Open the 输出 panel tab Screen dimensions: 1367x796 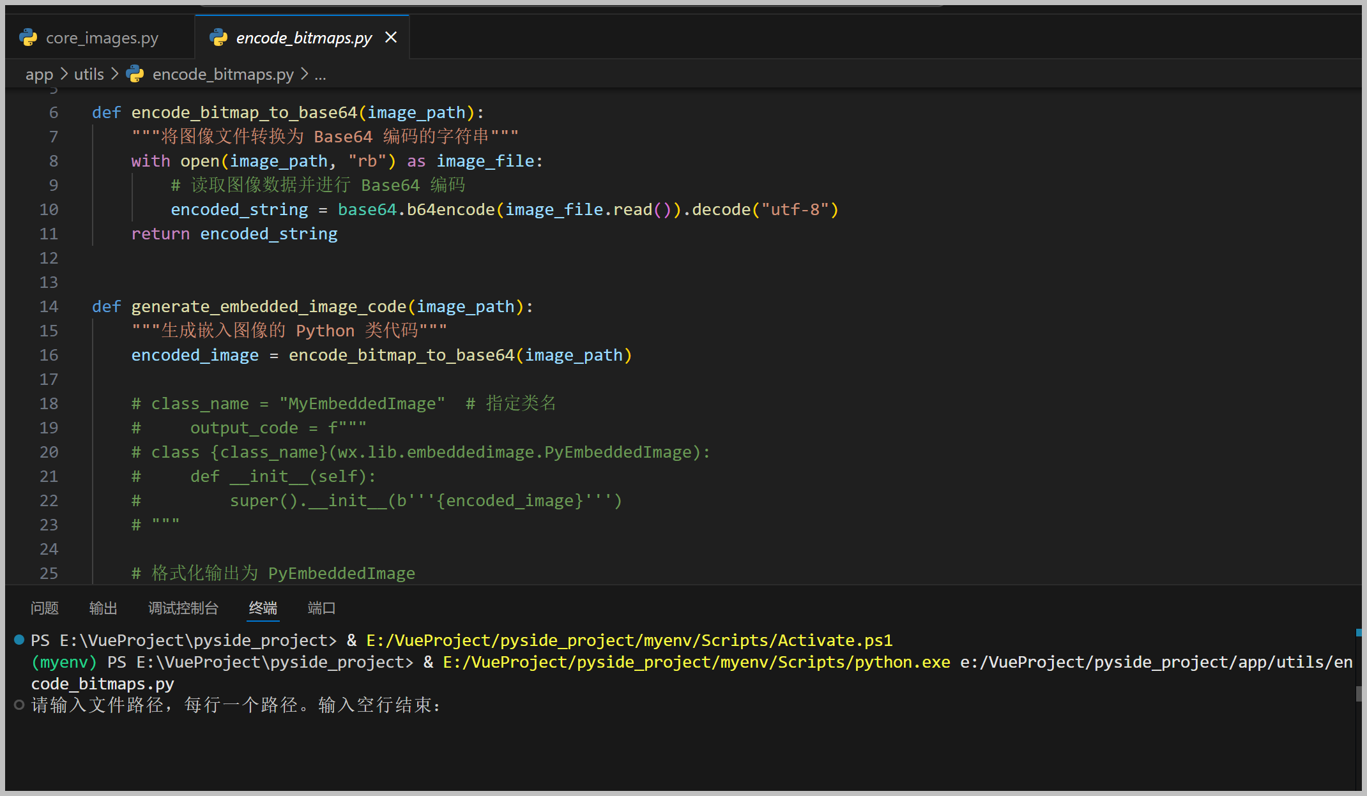coord(103,608)
